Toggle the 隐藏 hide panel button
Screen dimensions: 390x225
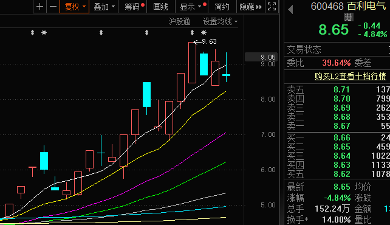251,7
